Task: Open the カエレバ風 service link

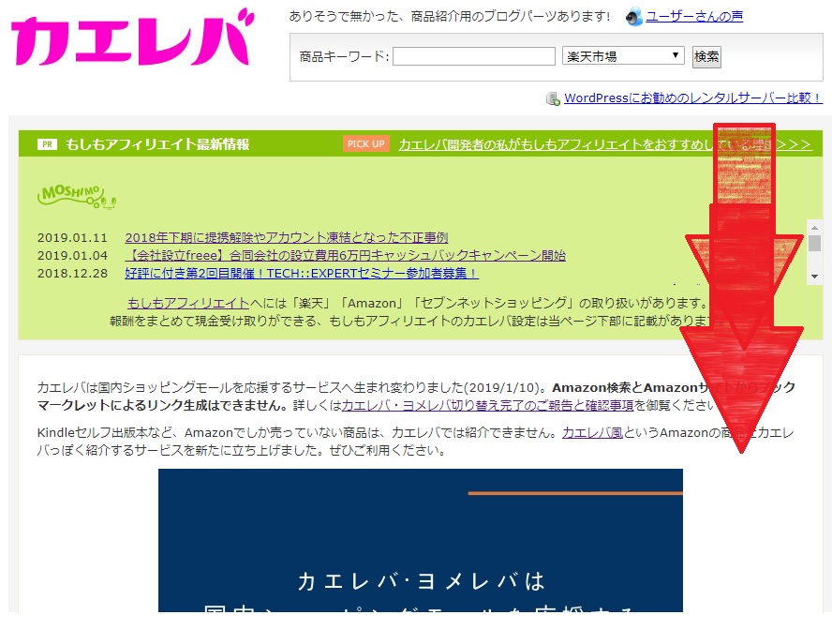Action: tap(592, 433)
